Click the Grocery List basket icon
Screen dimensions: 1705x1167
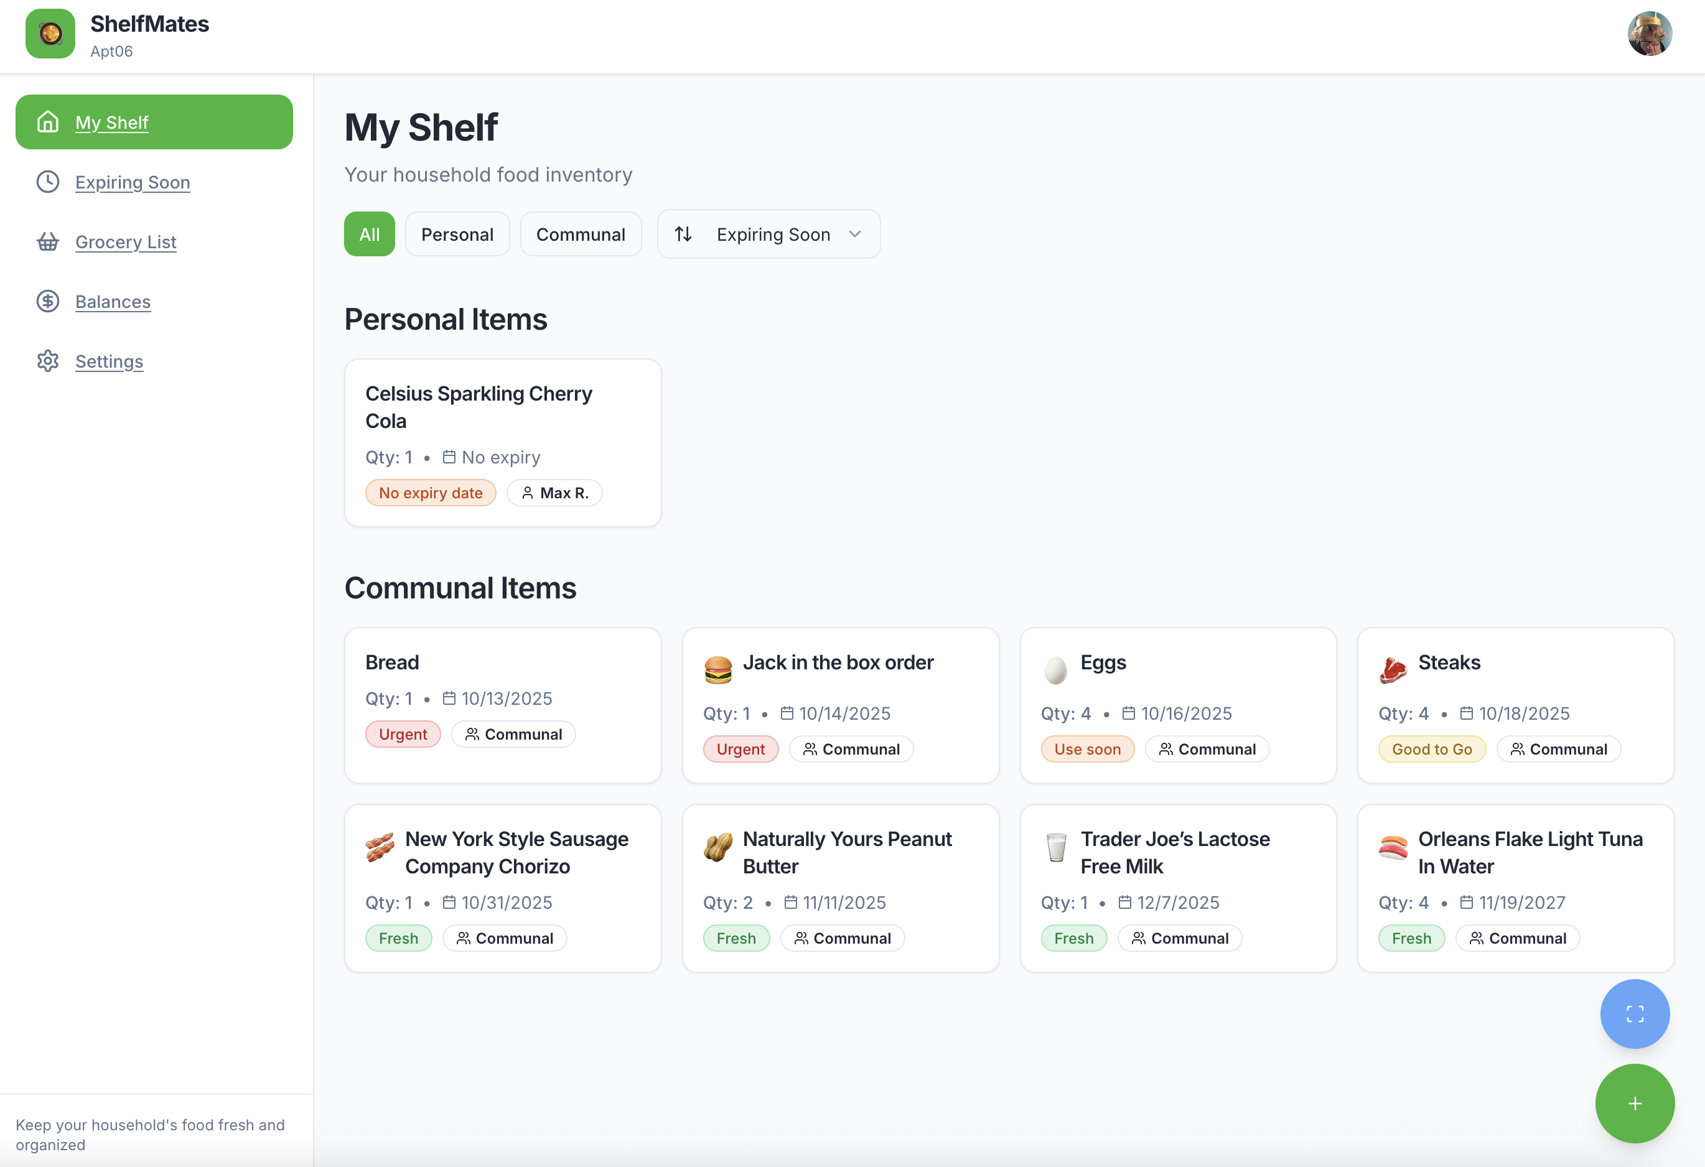point(48,241)
